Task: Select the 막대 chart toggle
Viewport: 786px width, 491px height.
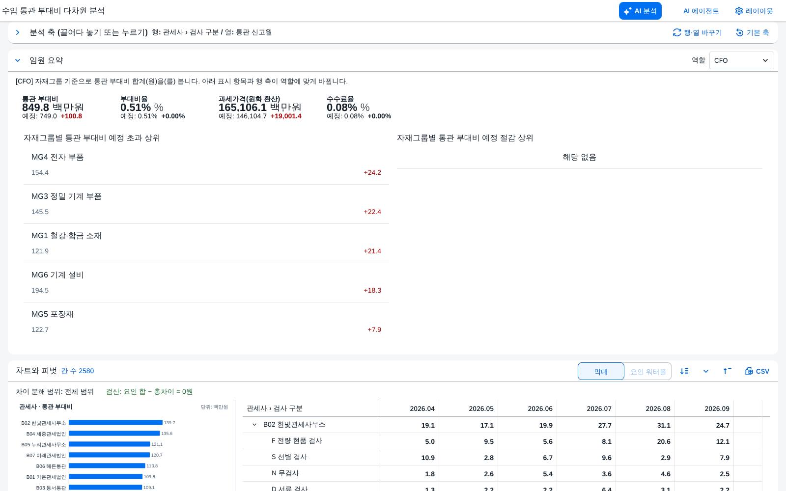Action: click(x=601, y=371)
